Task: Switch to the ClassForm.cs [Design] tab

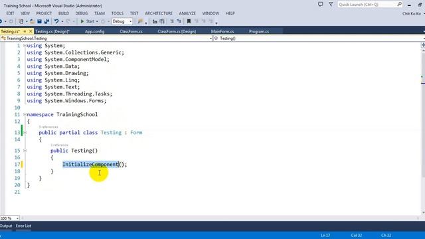Action: [177, 31]
